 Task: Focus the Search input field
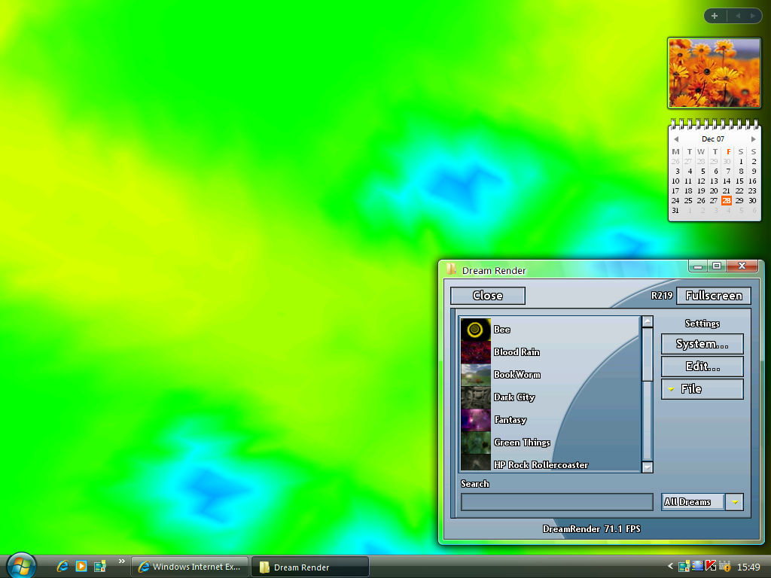tap(556, 502)
